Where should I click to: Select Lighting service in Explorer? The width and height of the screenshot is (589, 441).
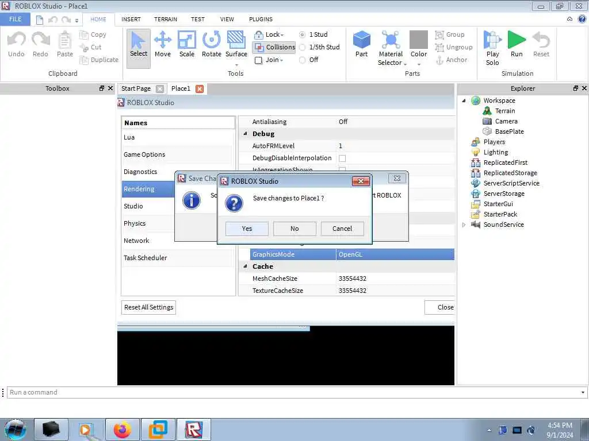pyautogui.click(x=495, y=152)
